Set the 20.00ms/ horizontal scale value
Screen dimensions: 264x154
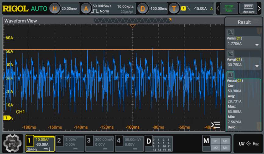[69, 9]
